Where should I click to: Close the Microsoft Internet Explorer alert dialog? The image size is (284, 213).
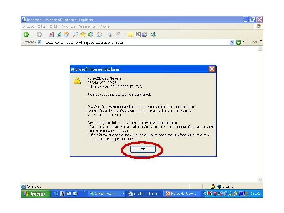point(212,69)
